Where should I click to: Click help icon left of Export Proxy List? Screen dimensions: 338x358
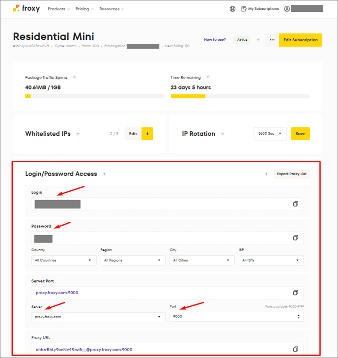(266, 174)
